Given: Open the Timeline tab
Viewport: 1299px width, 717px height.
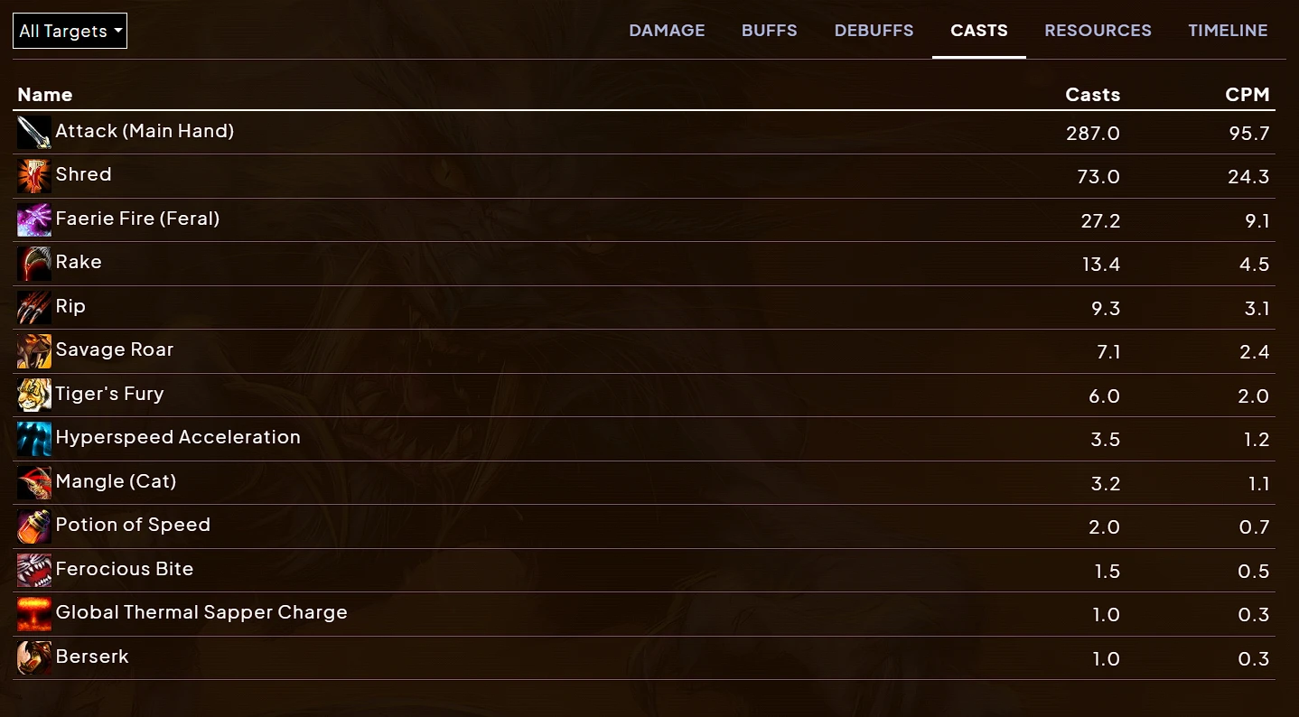Looking at the screenshot, I should (1228, 30).
